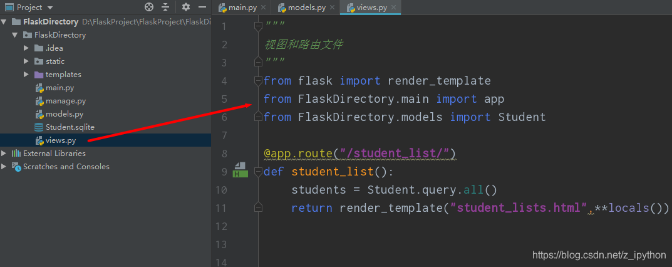Screen dimensions: 672x267
Task: Click the templates folder icon
Action: tap(39, 75)
